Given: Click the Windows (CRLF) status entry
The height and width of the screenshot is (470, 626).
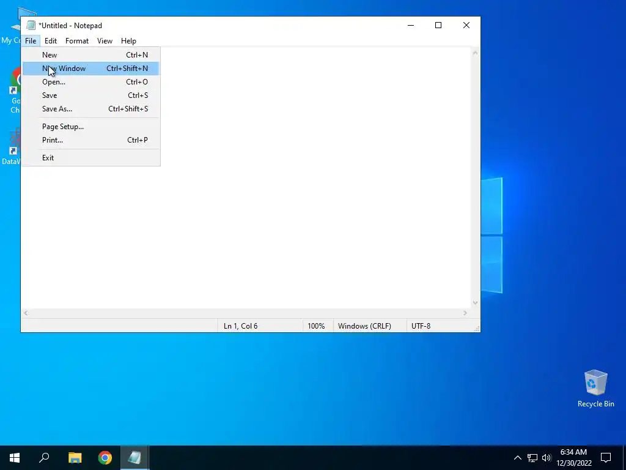Looking at the screenshot, I should tap(370, 326).
